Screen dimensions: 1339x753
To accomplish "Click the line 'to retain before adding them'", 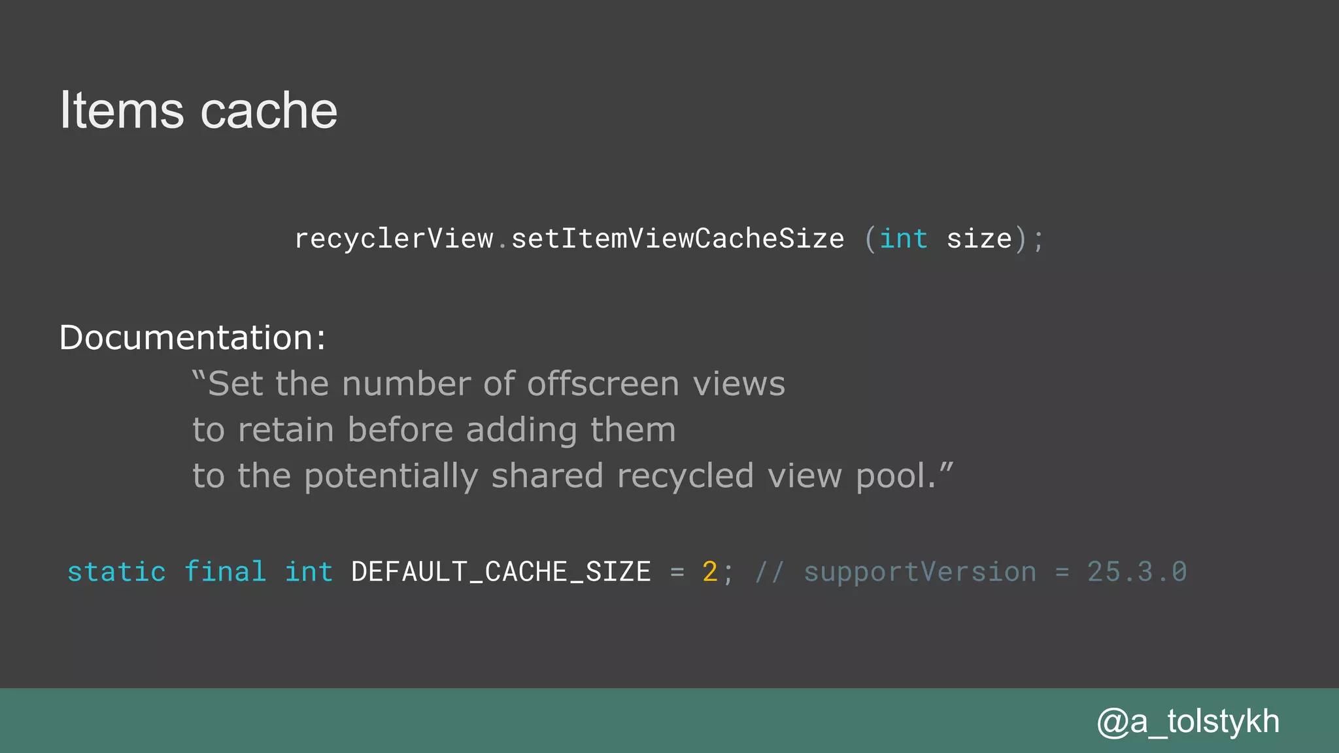I will pos(434,430).
